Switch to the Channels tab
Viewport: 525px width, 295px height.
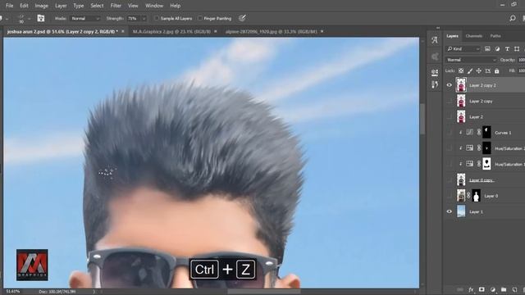[x=474, y=36]
